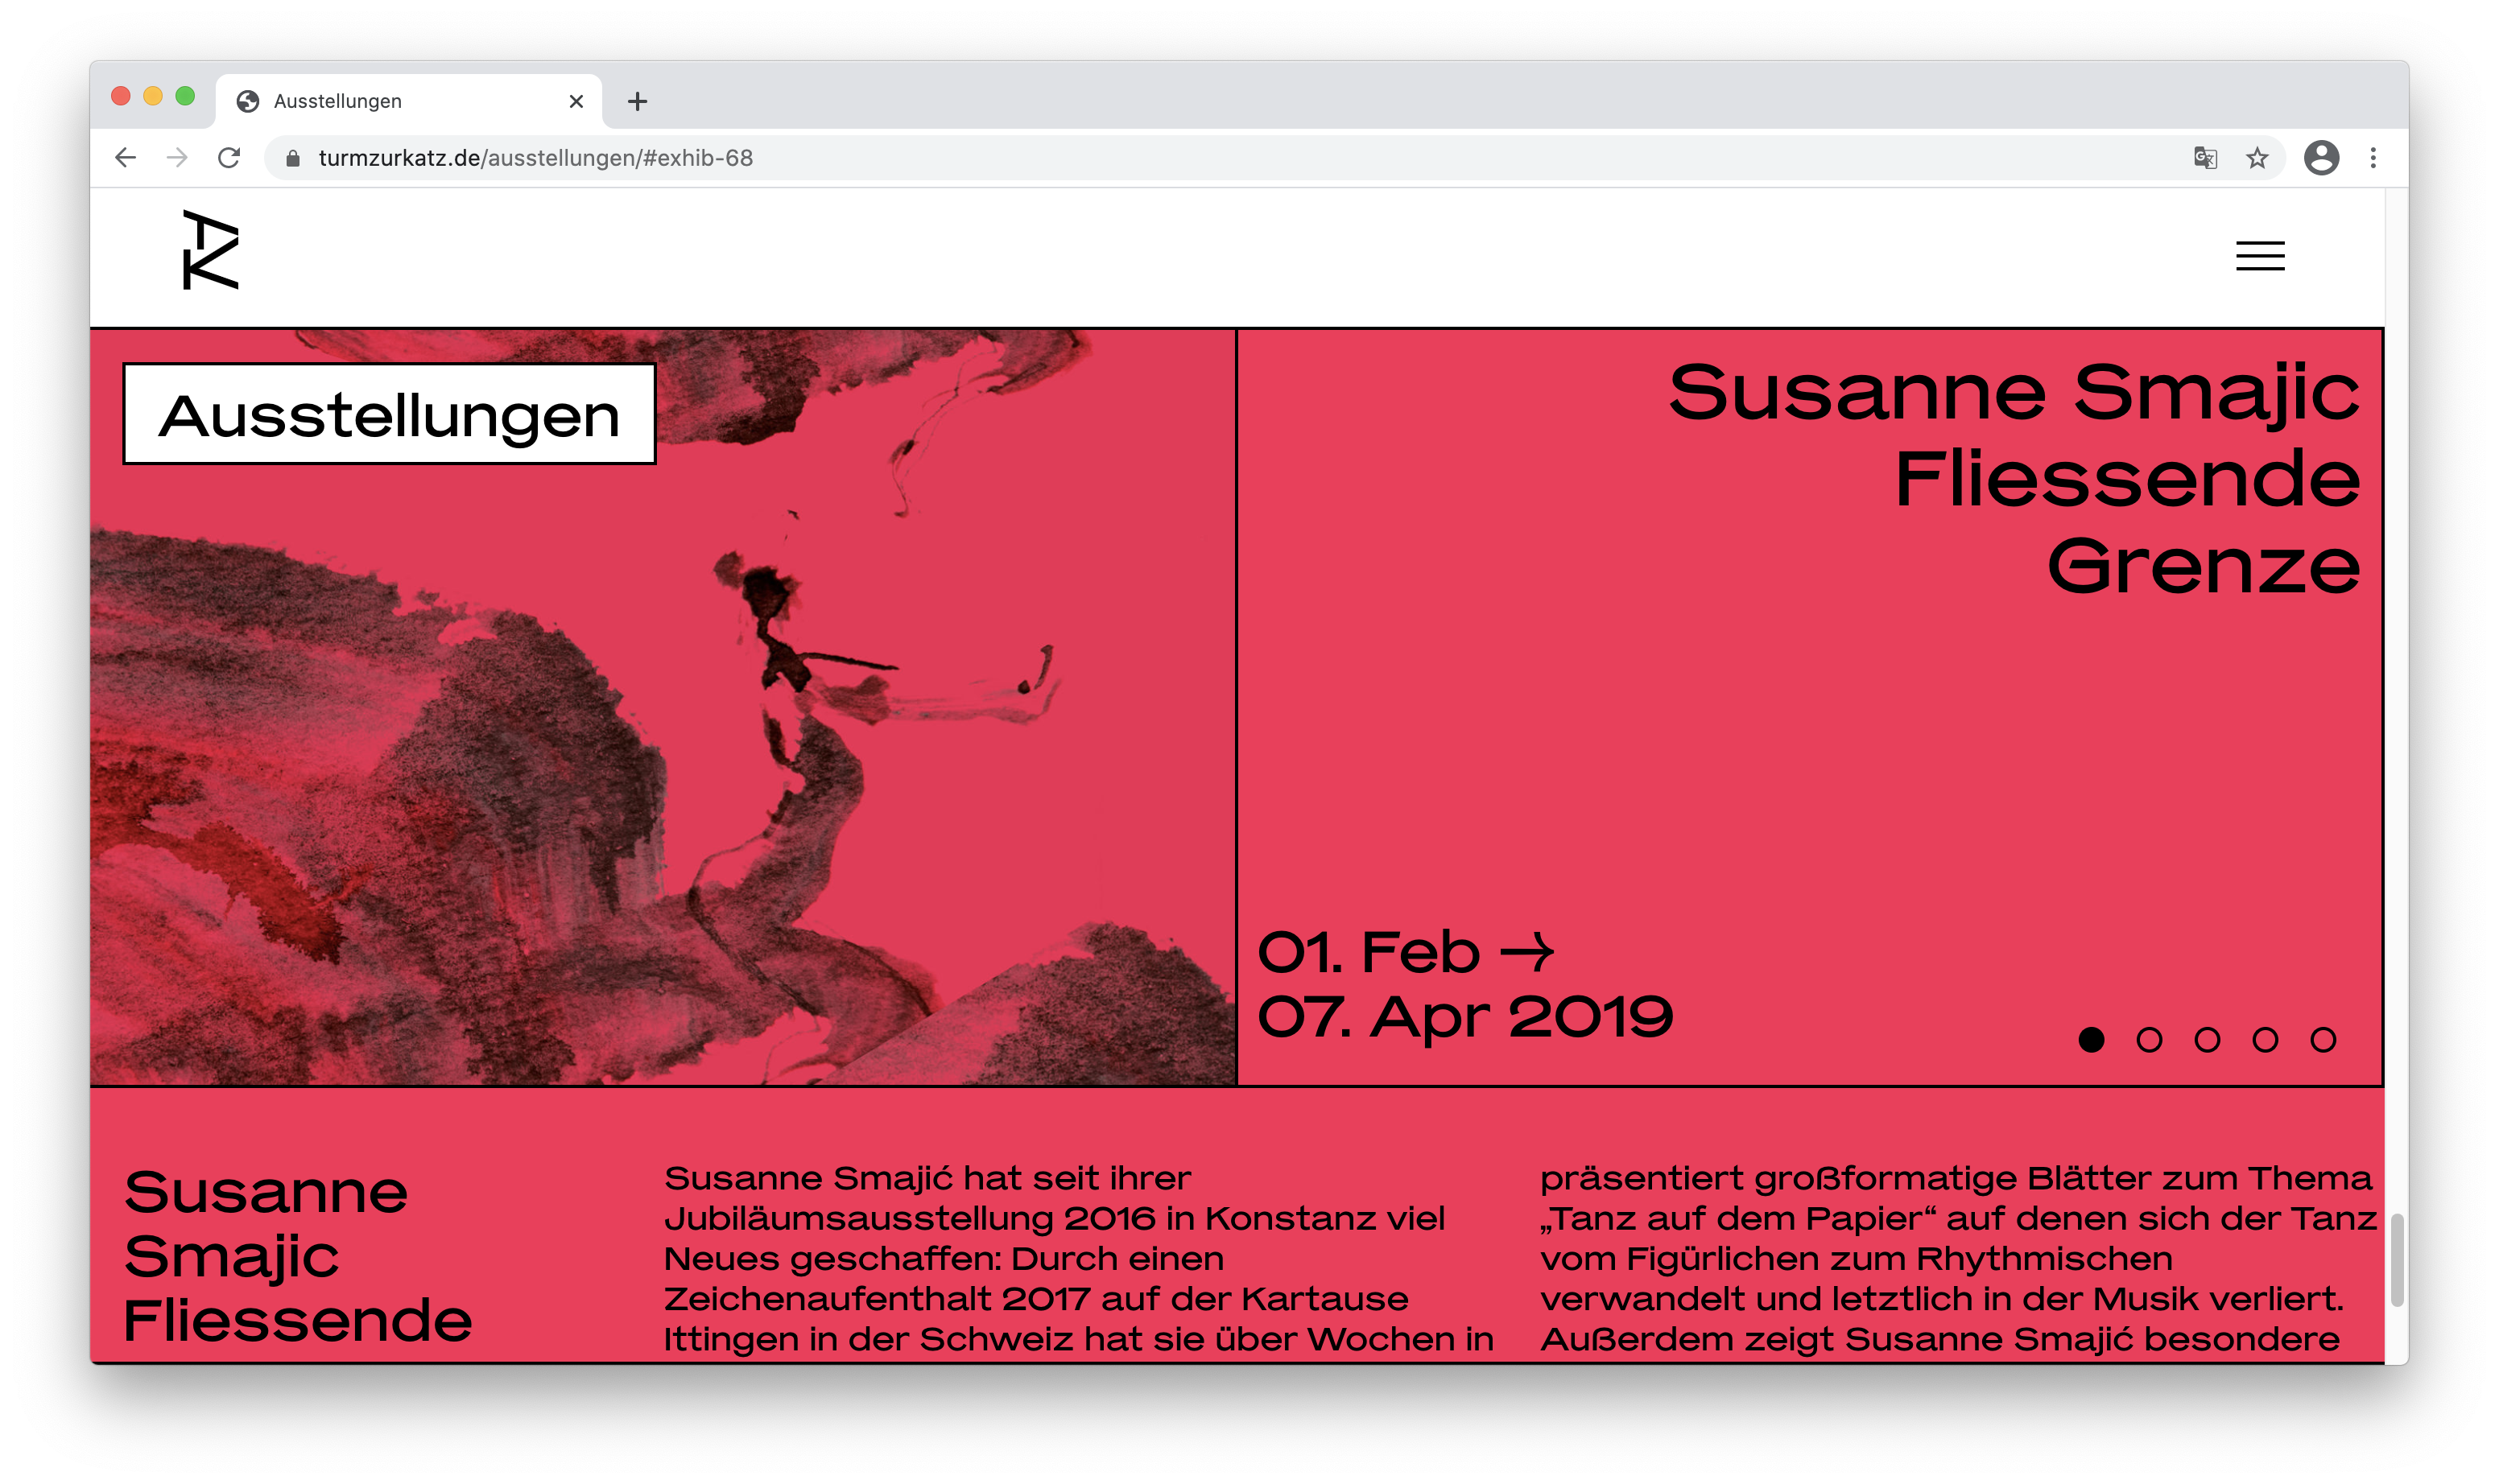Screen dimensions: 2499x1484
Task: Click the TK logo in the header
Action: pos(210,250)
